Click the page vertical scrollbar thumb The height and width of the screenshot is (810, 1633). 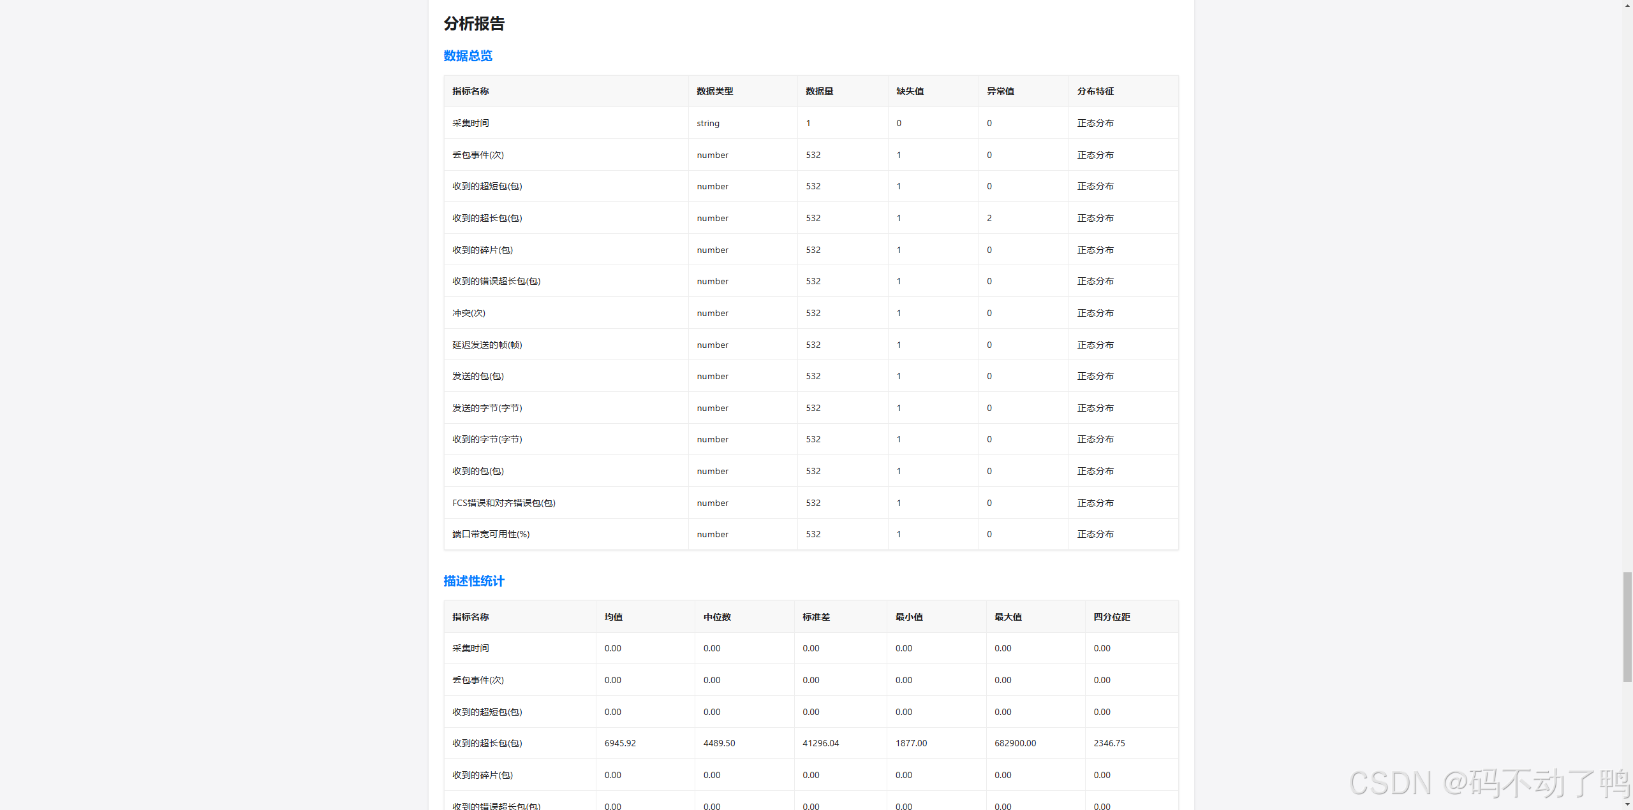coord(1627,626)
